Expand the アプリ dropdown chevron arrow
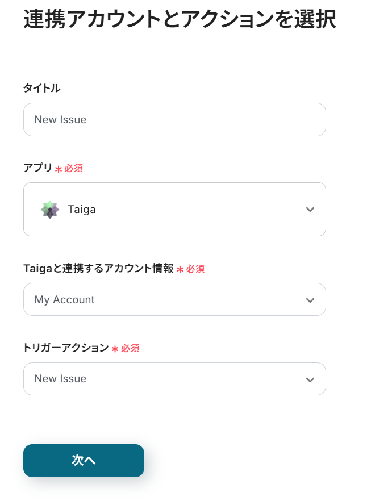Screen dimensions: 367x501 point(310,210)
